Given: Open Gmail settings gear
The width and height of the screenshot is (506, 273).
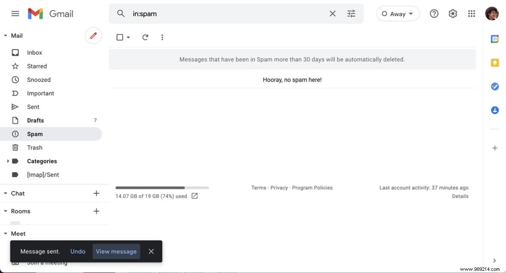Looking at the screenshot, I should (x=452, y=13).
